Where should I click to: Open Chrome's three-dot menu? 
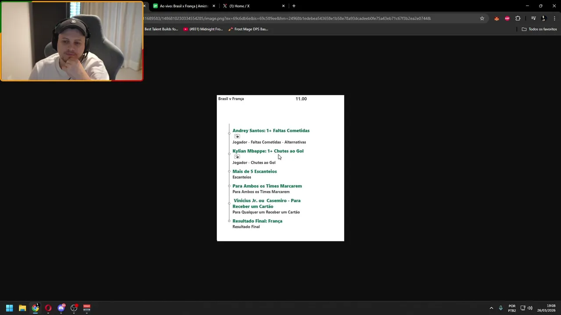tap(555, 18)
